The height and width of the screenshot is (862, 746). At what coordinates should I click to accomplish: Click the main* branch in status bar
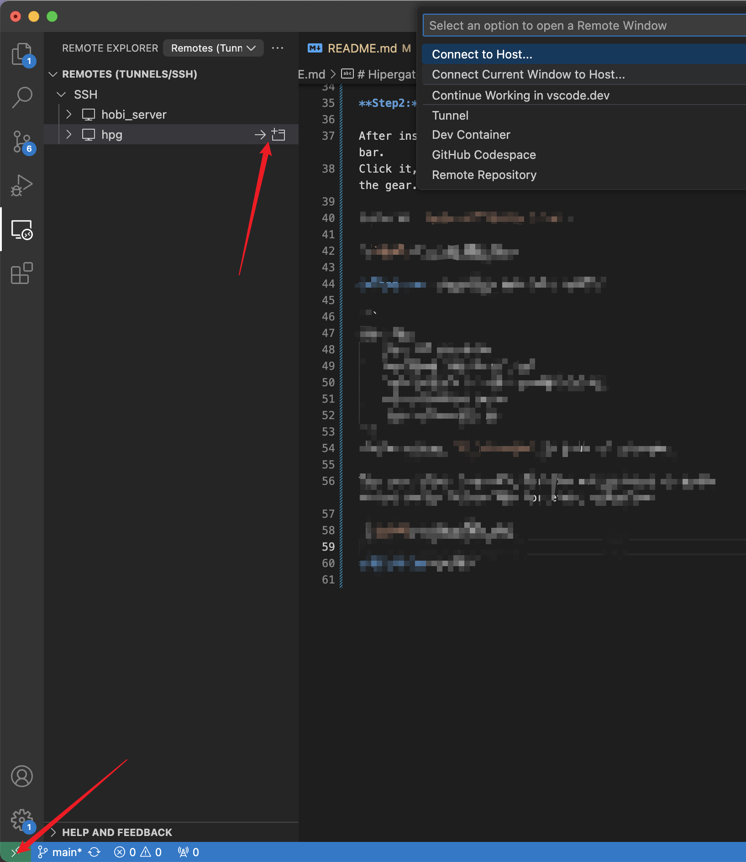(60, 852)
